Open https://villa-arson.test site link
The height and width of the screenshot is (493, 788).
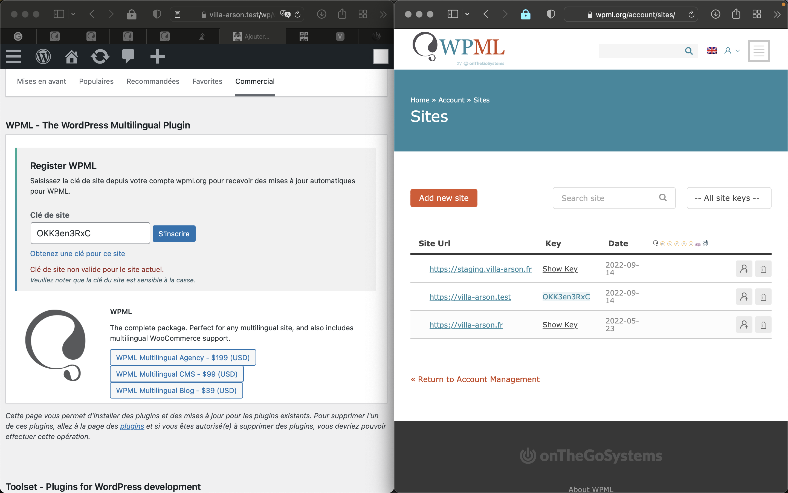point(470,297)
